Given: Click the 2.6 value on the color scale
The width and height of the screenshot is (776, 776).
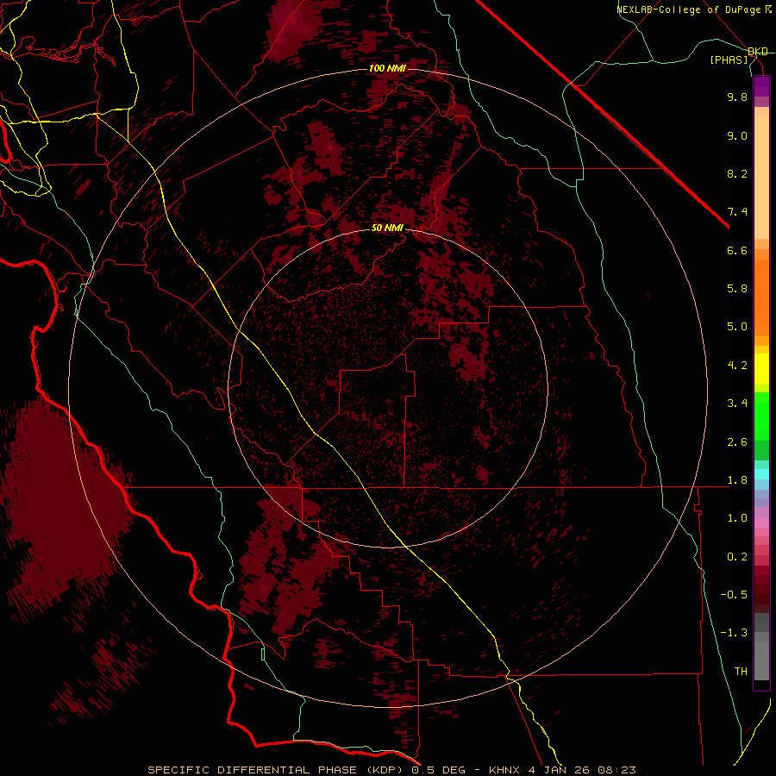Looking at the screenshot, I should 737,442.
